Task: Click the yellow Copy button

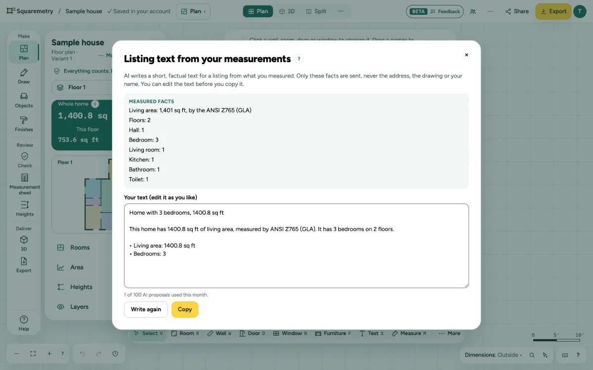Action: [x=185, y=309]
